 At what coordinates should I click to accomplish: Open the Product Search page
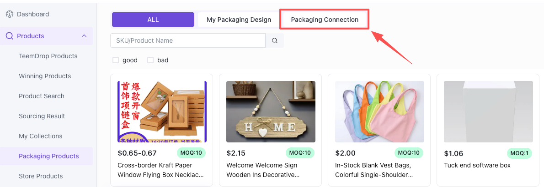[x=41, y=96]
